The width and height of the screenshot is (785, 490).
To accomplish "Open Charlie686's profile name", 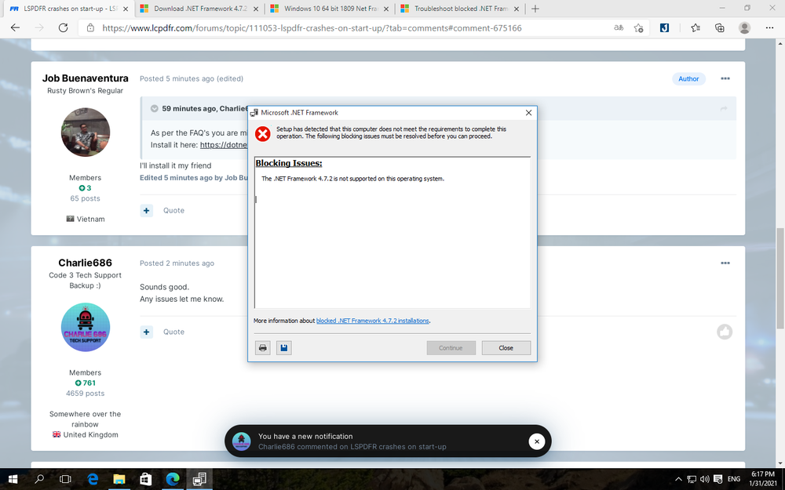I will pyautogui.click(x=85, y=263).
